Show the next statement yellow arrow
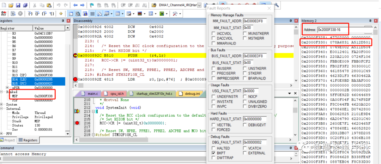This screenshot has height=164, width=381. click(61, 13)
